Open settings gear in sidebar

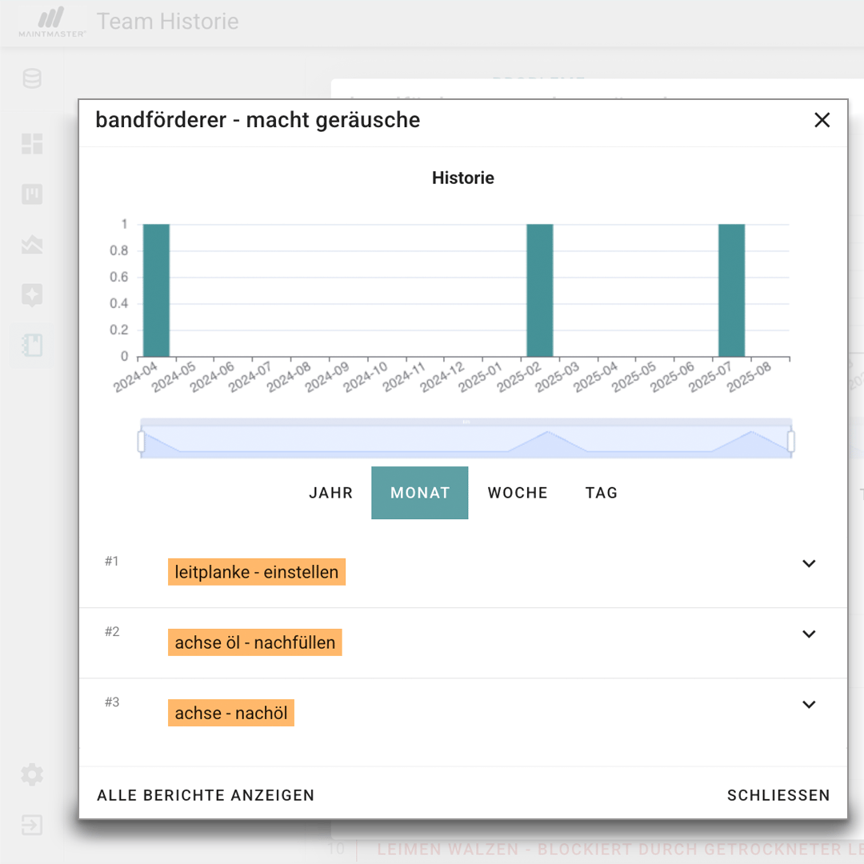tap(32, 774)
